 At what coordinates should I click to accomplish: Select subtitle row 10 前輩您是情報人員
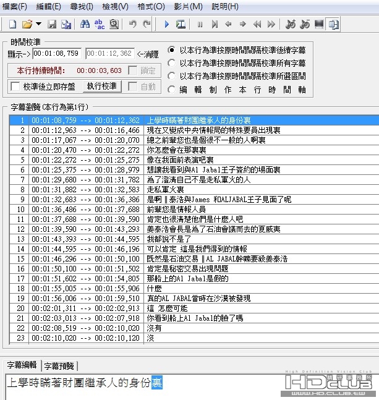point(194,210)
